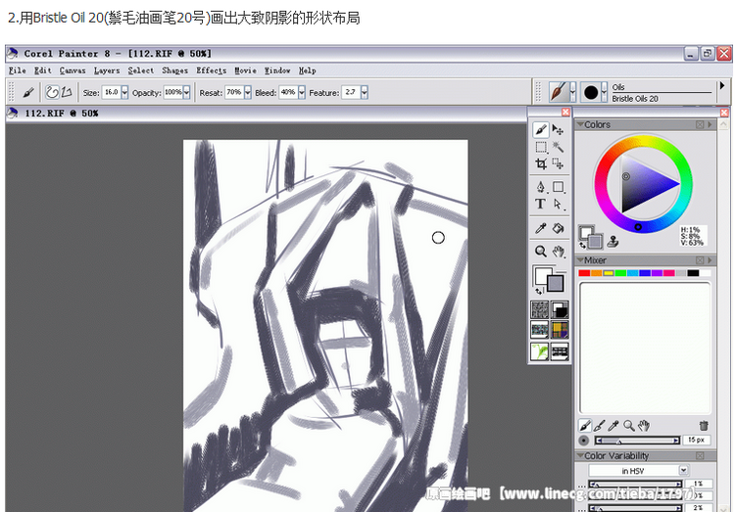Open the Size value dropdown arrow
Viewport: 735px width, 512px height.
tap(124, 92)
